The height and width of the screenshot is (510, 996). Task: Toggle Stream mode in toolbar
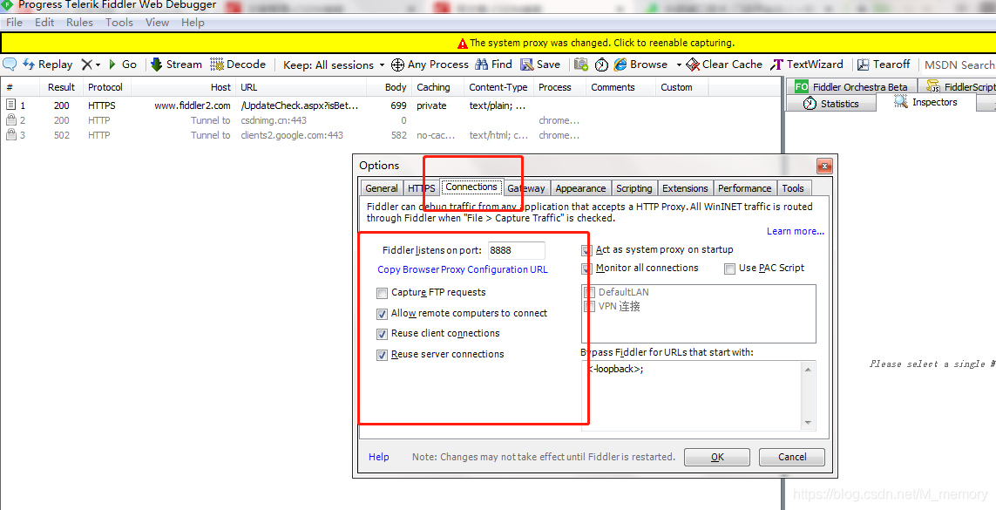tap(176, 65)
